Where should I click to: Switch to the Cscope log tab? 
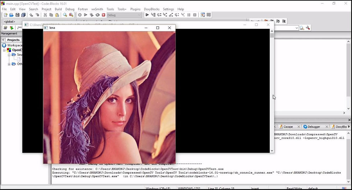[288, 127]
